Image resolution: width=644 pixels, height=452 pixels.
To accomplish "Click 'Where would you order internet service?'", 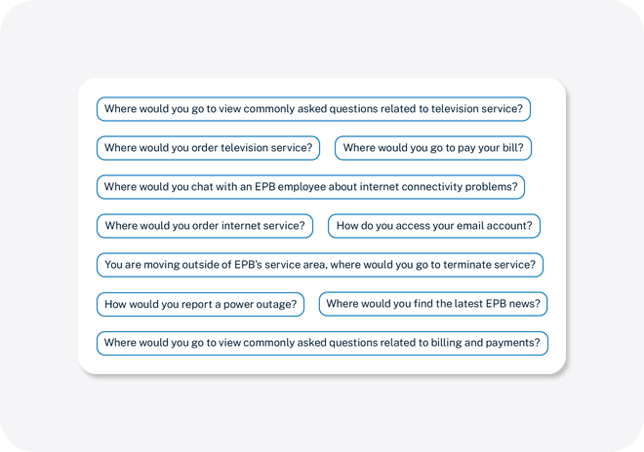I will click(205, 226).
